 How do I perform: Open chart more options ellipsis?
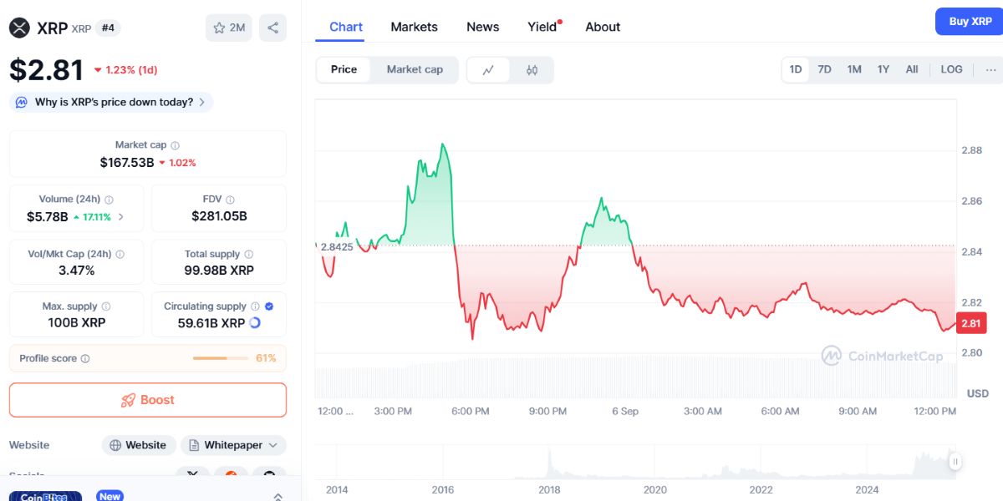pos(990,70)
